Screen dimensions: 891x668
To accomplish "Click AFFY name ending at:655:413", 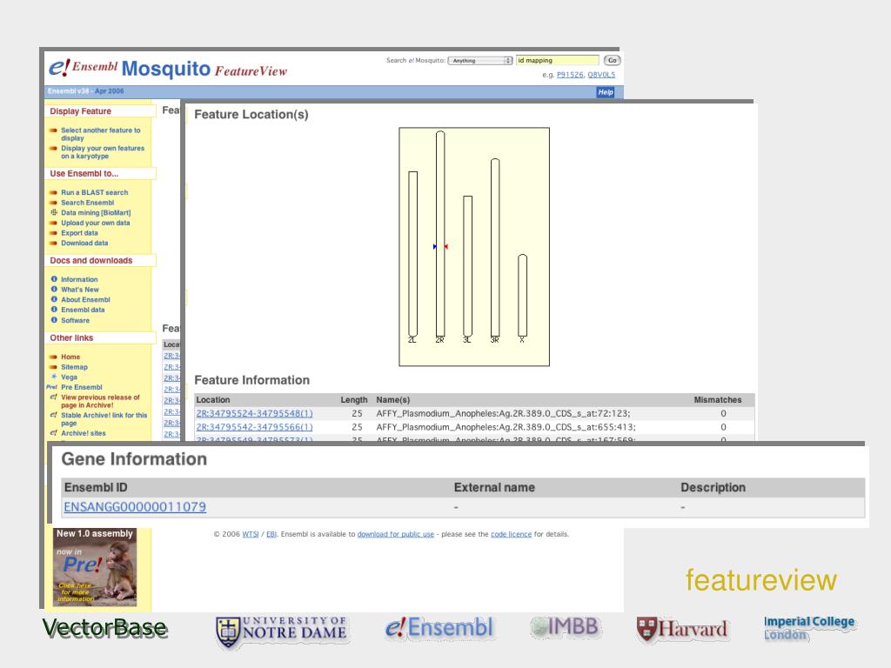I will coord(506,427).
